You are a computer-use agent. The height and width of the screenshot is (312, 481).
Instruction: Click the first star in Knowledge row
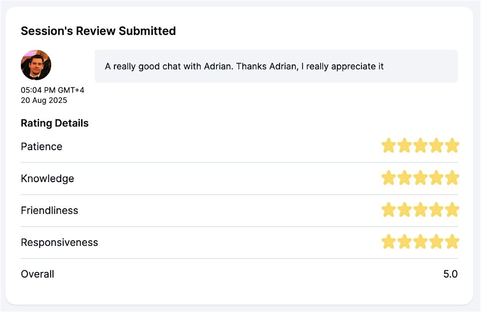click(x=389, y=178)
